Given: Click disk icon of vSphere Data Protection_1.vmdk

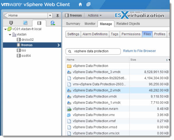Looking at the screenshot, I should 69,103.
